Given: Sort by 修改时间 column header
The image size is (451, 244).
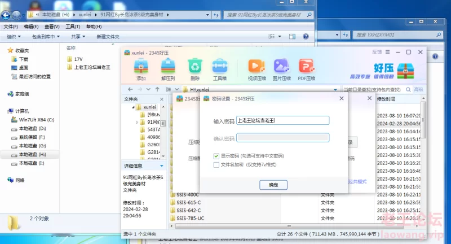Looking at the screenshot, I should point(386,99).
